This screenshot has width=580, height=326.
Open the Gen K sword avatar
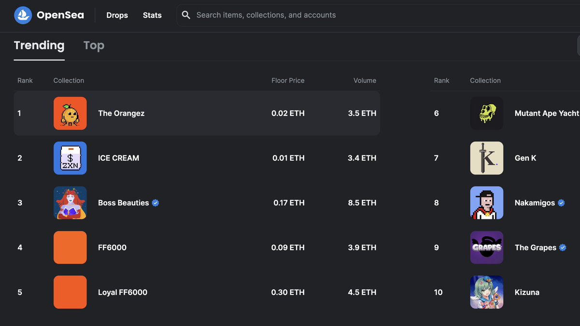(487, 158)
